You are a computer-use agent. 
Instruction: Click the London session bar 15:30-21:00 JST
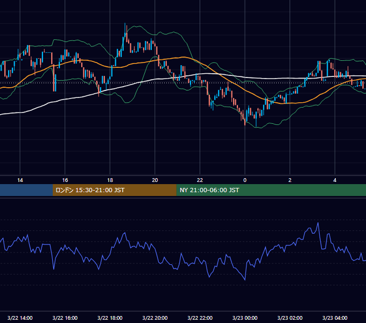coord(114,190)
